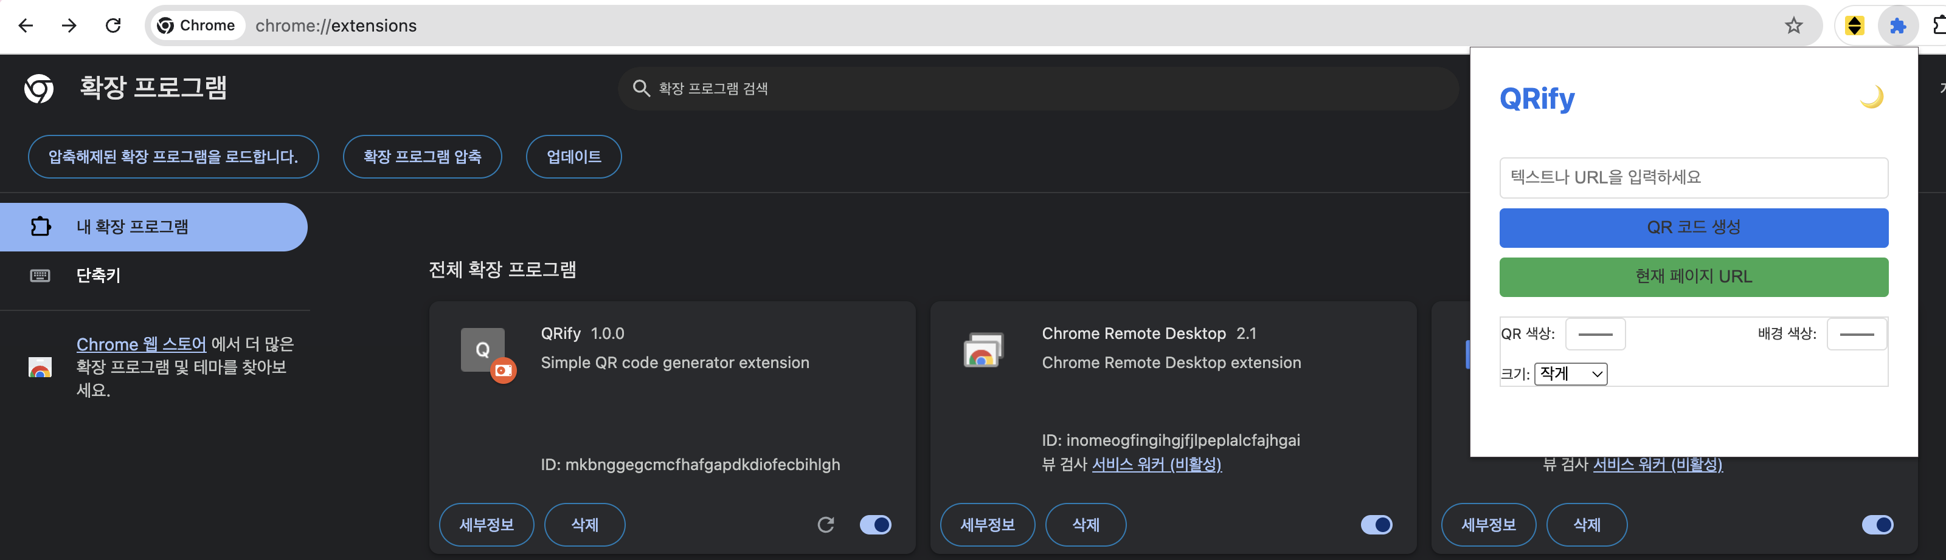1946x560 pixels.
Task: Pick the 배경 색상 color swatch
Action: [x=1856, y=334]
